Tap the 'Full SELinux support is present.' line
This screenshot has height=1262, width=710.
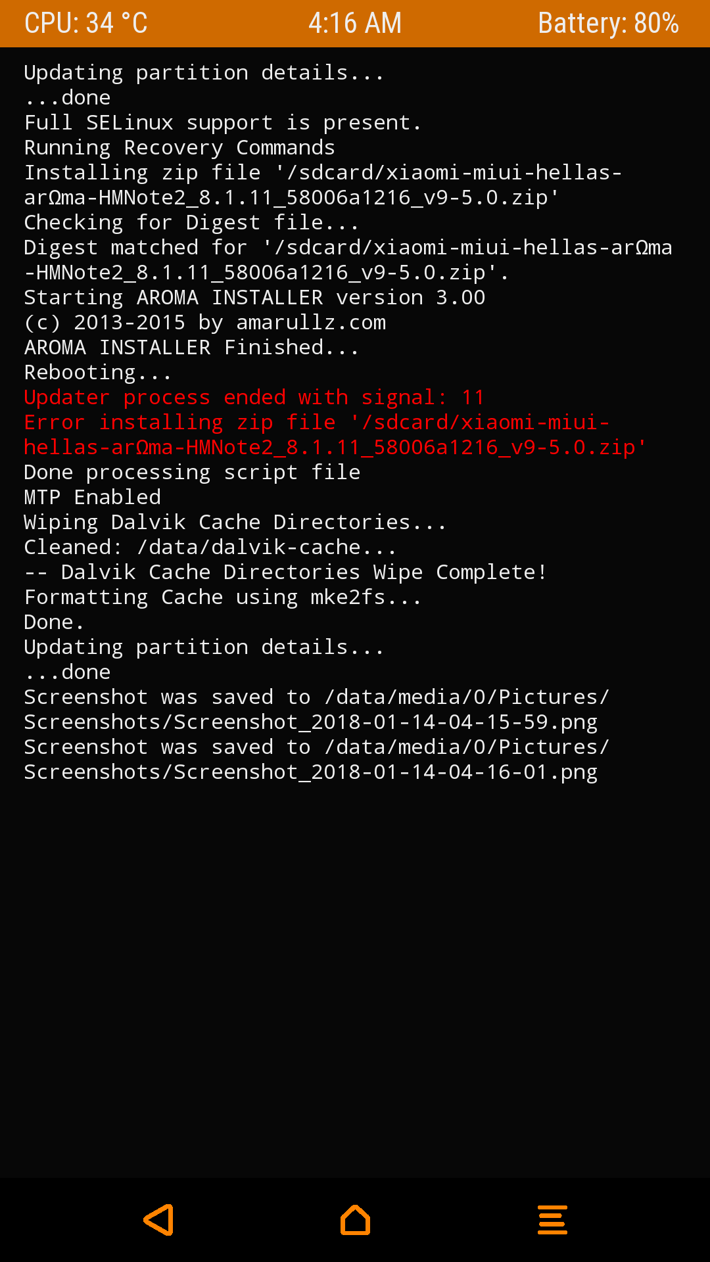click(222, 123)
